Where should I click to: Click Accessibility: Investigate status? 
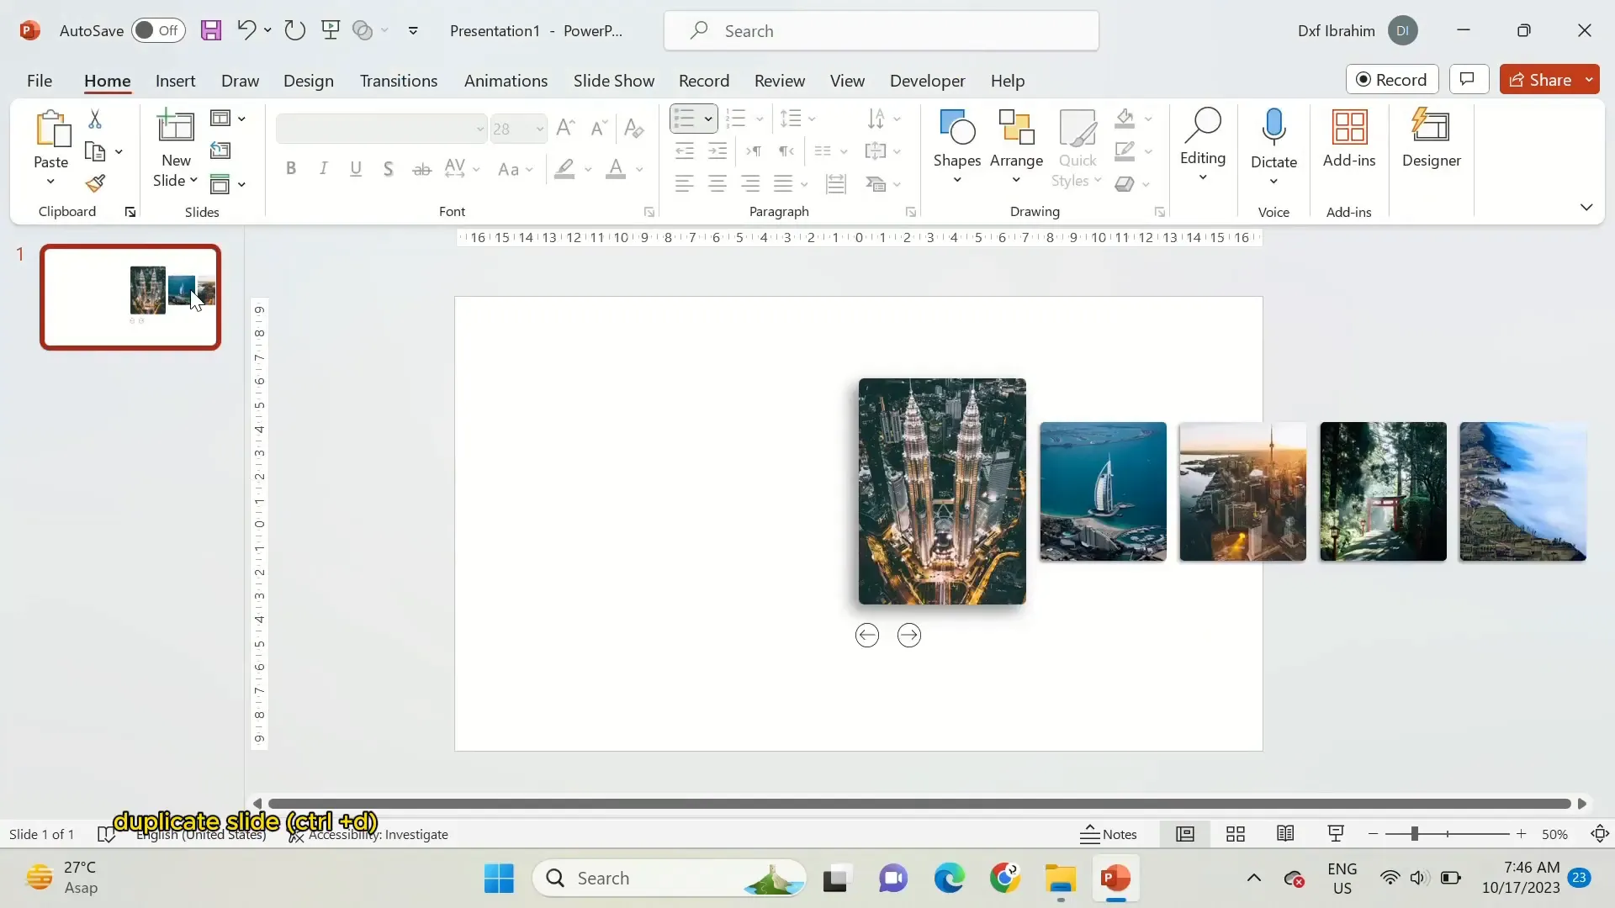368,834
